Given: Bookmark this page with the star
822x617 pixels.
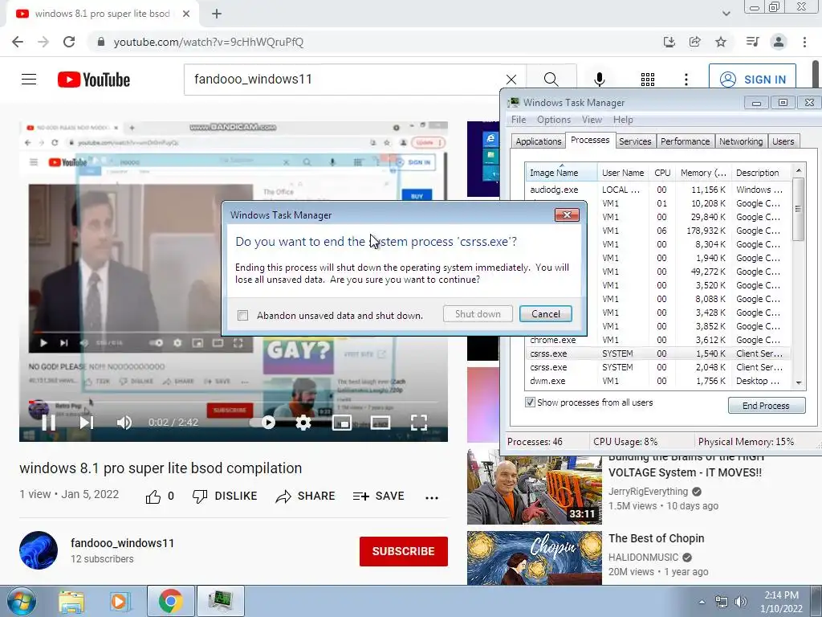Looking at the screenshot, I should [x=721, y=42].
